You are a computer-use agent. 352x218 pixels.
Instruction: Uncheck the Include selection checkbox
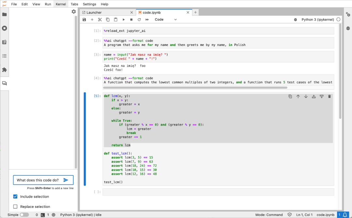[x=15, y=197]
